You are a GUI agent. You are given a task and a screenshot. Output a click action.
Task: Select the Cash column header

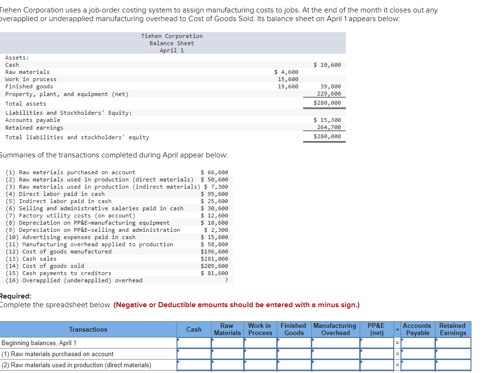(194, 329)
